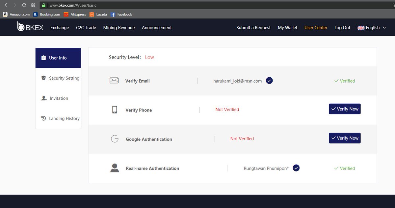The image size is (395, 208).
Task: Open the C2C Trade page
Action: [x=86, y=28]
